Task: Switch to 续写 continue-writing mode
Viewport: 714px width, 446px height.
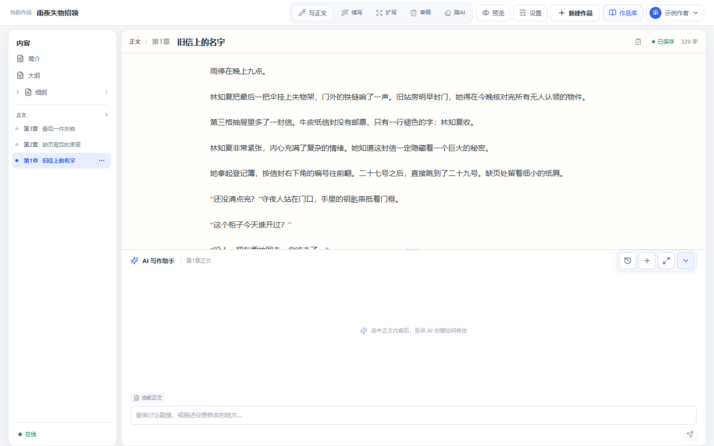Action: [x=352, y=13]
